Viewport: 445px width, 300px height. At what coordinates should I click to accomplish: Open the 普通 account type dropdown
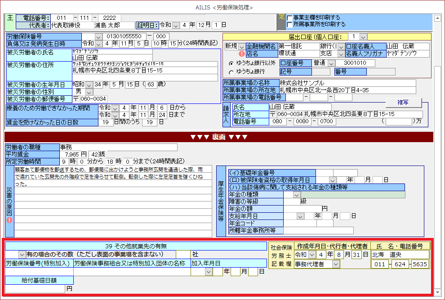[x=331, y=63]
